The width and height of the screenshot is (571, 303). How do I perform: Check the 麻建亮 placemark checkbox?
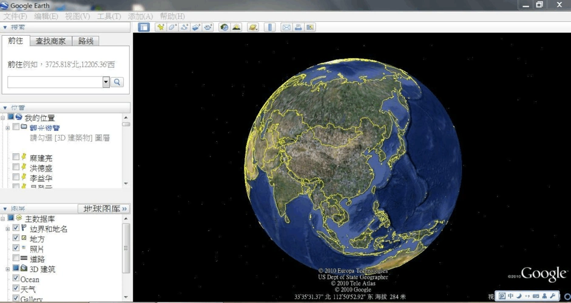tap(16, 157)
